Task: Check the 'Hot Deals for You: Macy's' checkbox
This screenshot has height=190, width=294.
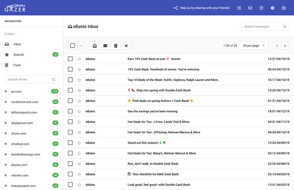Action: (x=70, y=153)
